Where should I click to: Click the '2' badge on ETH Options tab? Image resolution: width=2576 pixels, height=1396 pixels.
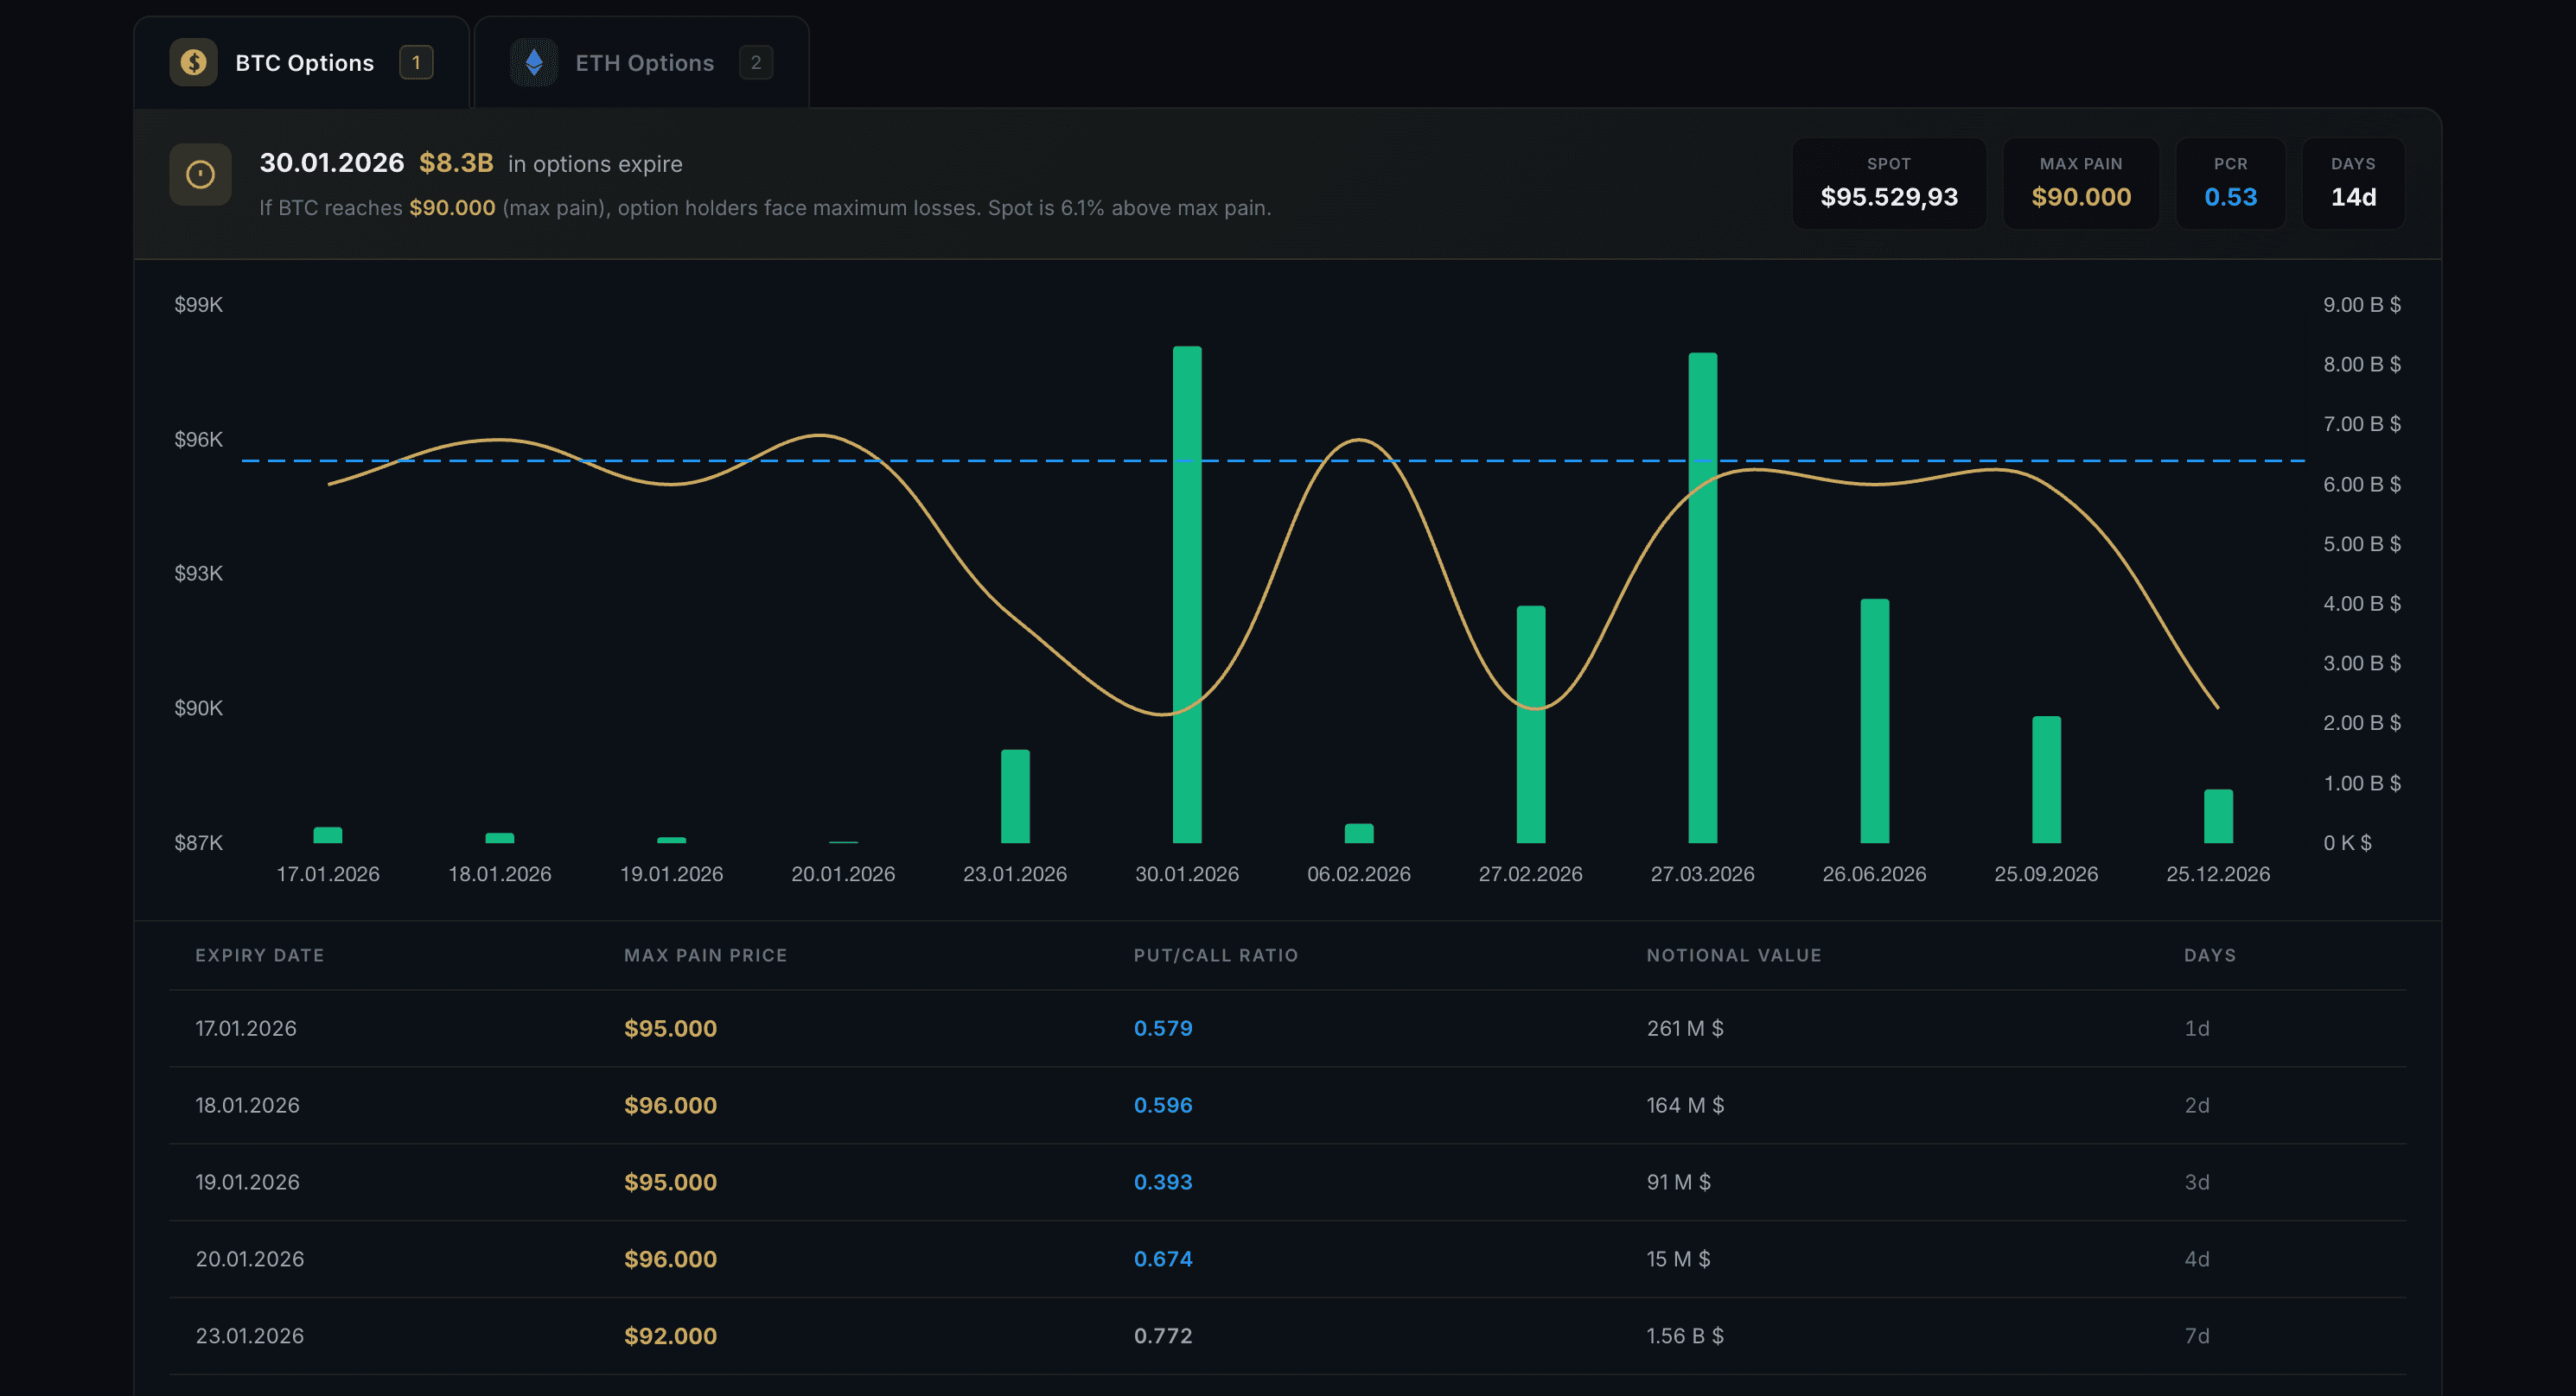[x=757, y=62]
